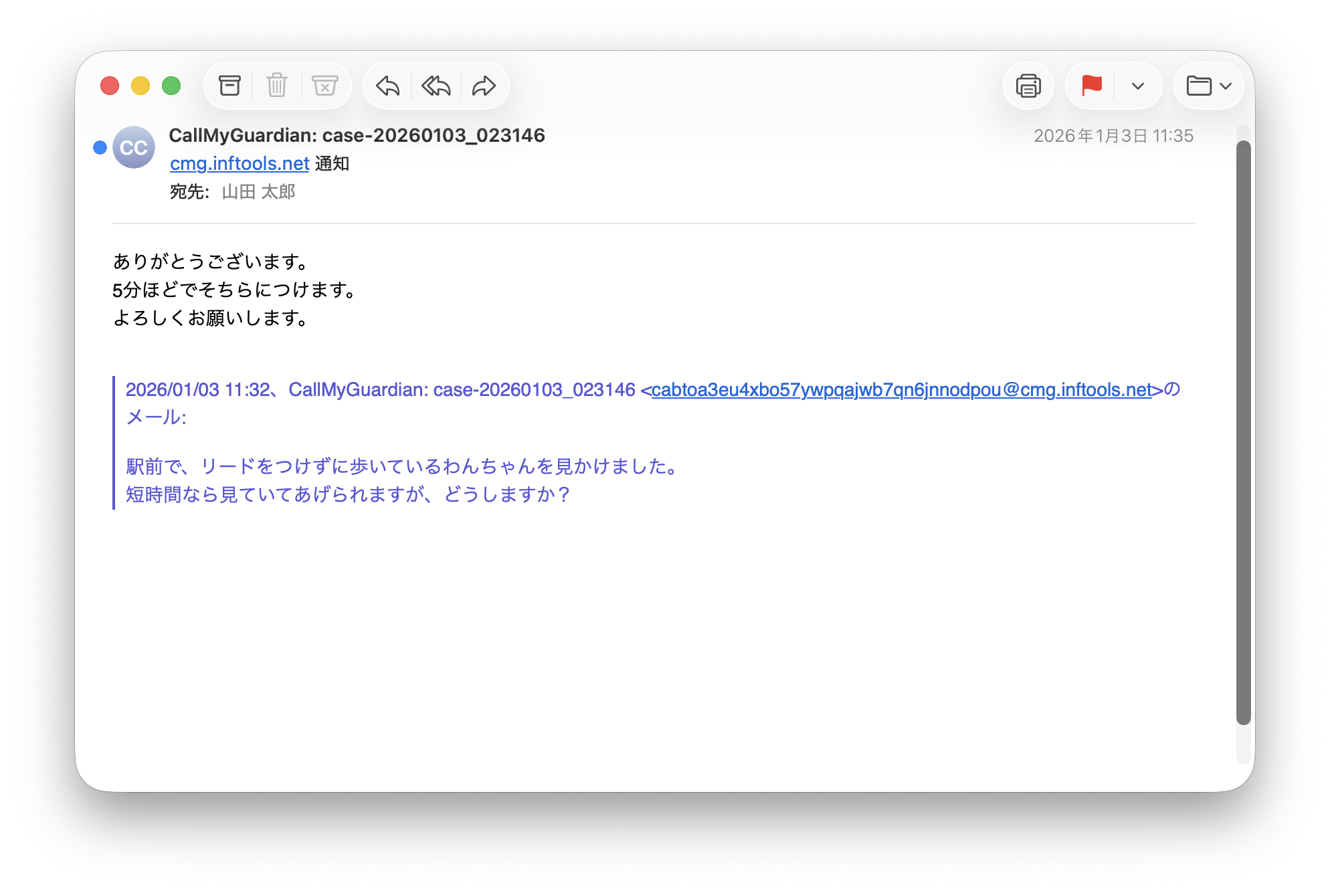Click the subject CallMyGuardian: case-20260103_023146
This screenshot has height=891, width=1330.
point(357,135)
